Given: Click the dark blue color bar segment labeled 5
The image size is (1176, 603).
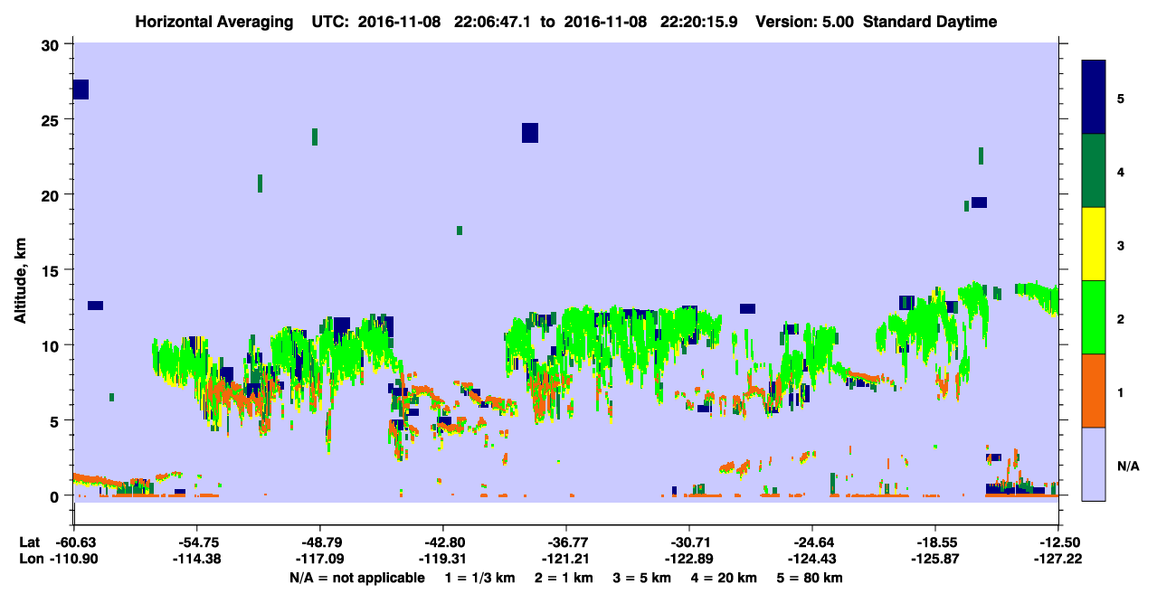Looking at the screenshot, I should pyautogui.click(x=1094, y=98).
